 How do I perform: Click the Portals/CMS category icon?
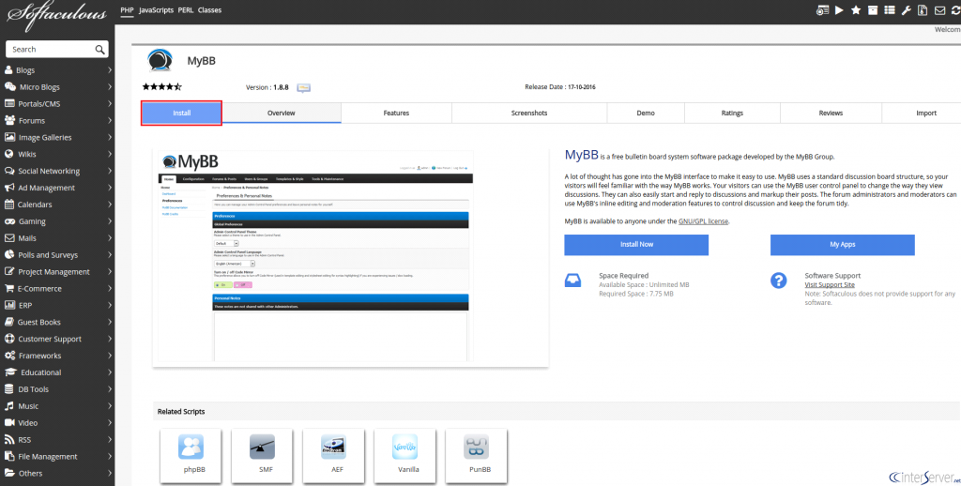point(9,103)
